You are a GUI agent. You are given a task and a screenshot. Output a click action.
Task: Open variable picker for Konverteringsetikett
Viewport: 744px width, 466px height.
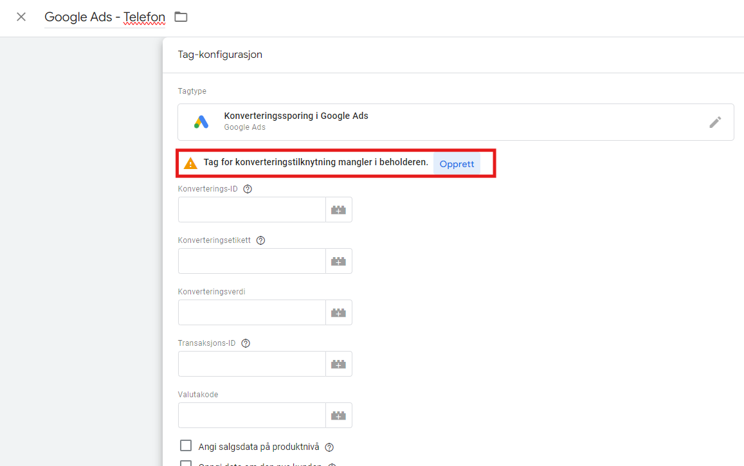338,261
